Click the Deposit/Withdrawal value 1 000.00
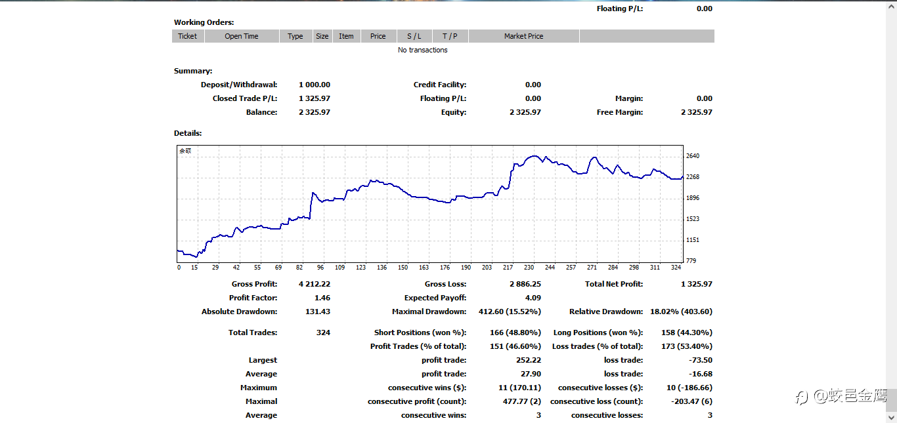This screenshot has height=423, width=897. coord(315,85)
